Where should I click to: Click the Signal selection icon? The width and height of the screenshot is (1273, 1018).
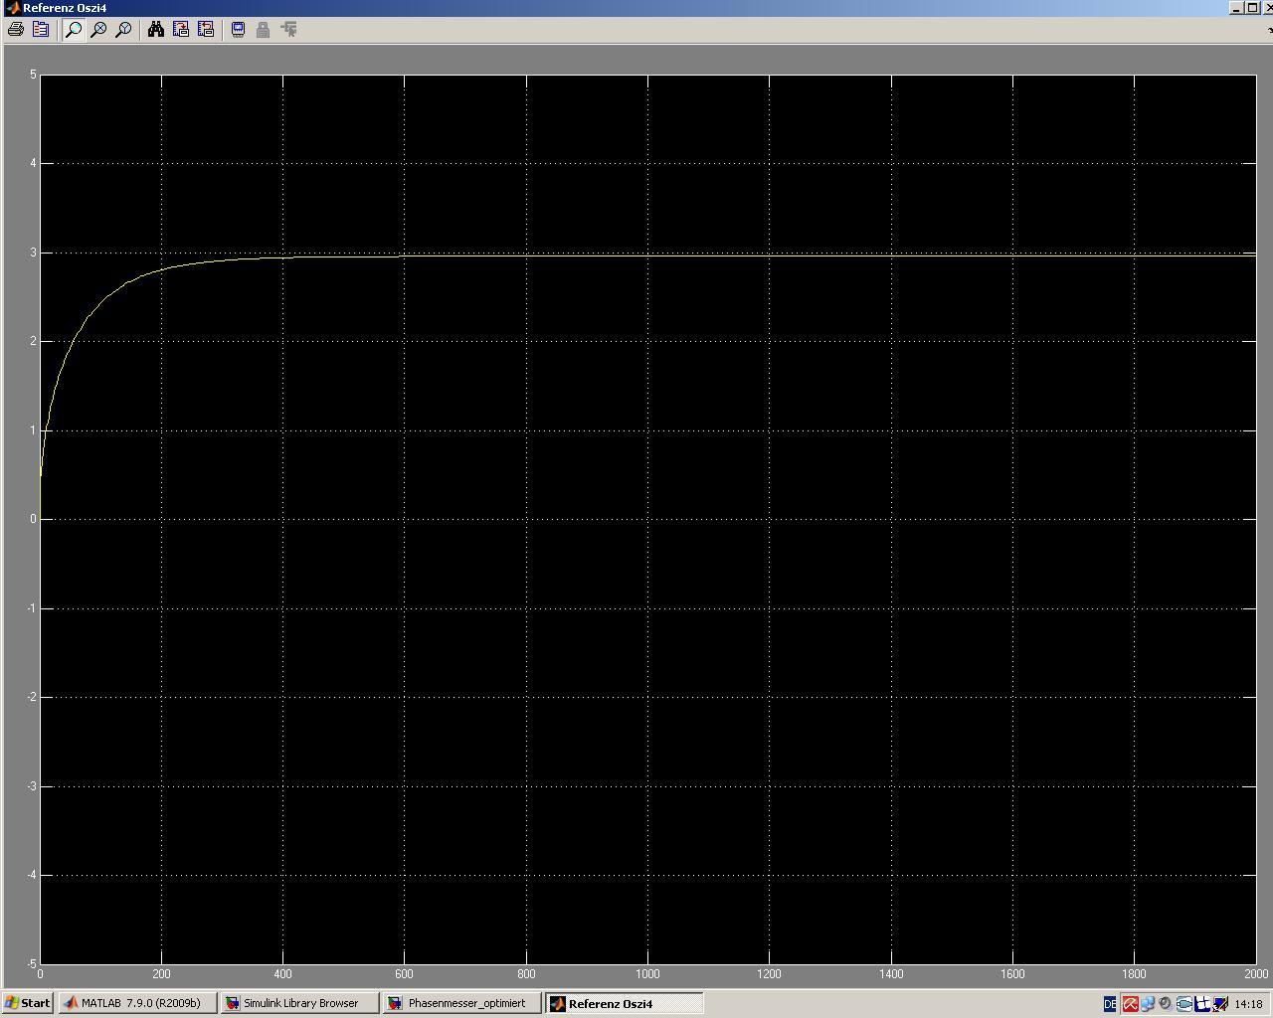[289, 30]
